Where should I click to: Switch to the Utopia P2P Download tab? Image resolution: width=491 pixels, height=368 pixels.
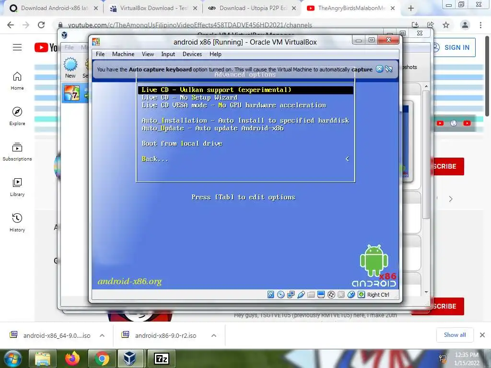click(252, 8)
